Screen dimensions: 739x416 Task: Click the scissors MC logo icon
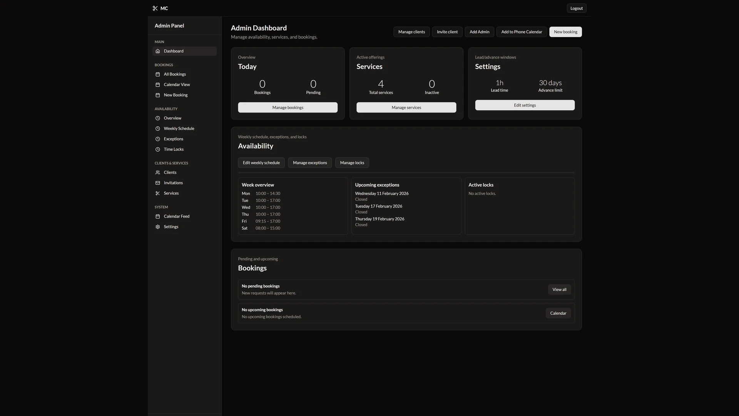tap(155, 8)
